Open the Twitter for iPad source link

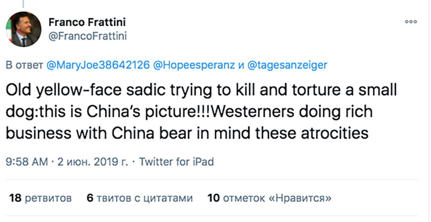pos(176,162)
